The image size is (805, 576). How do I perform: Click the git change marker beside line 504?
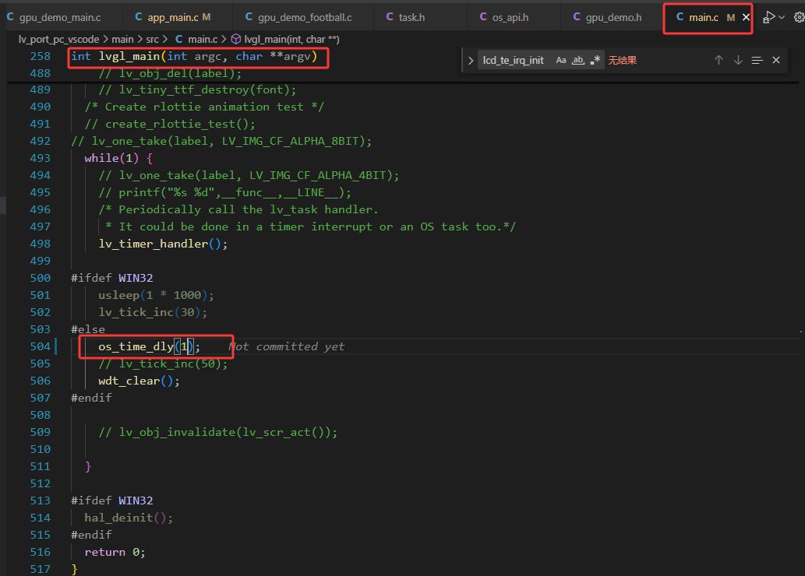click(x=56, y=346)
